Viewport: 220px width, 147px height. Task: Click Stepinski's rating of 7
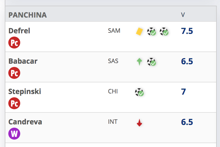(x=183, y=92)
